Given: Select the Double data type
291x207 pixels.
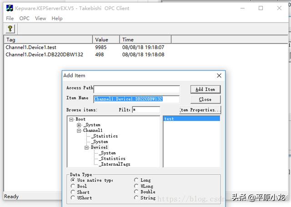Looking at the screenshot, I should click(x=136, y=192).
